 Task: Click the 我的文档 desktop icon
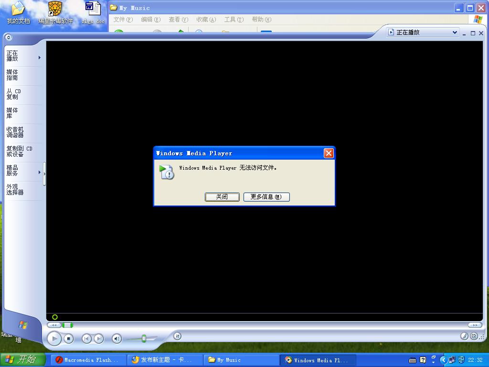coord(19,13)
